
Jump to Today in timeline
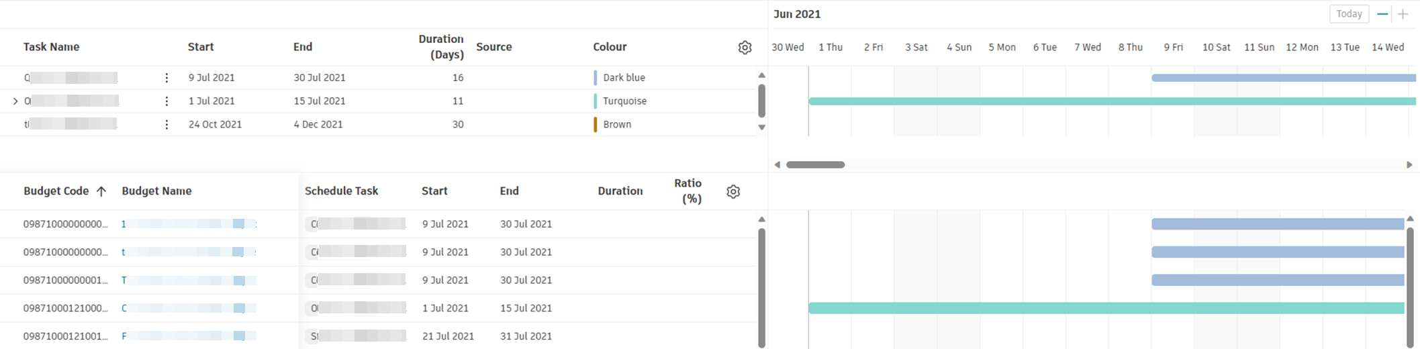coord(1349,14)
